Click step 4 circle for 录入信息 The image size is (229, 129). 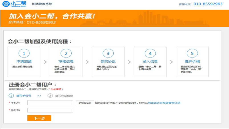(x=150, y=53)
